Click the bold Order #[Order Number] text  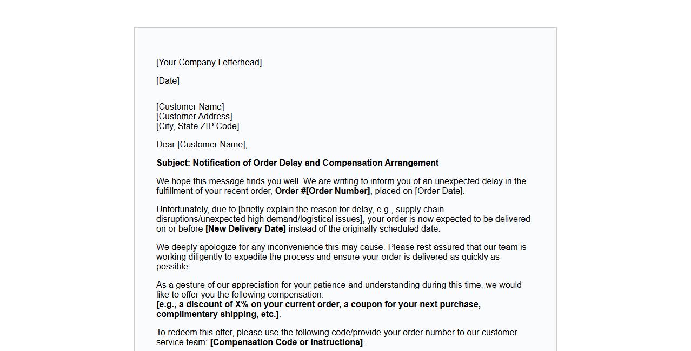(x=322, y=191)
